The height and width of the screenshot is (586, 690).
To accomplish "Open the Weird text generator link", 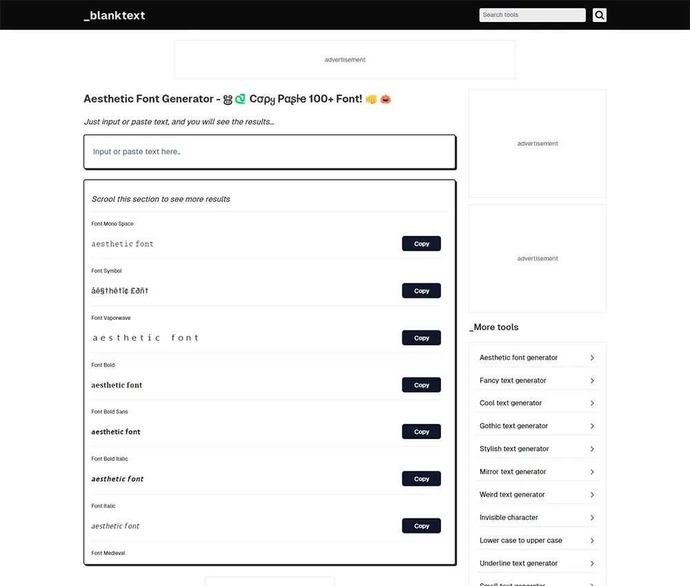I will click(512, 494).
